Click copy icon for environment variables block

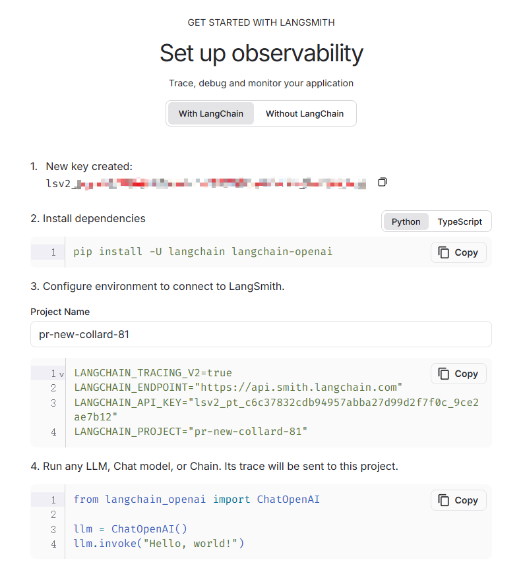tap(458, 374)
